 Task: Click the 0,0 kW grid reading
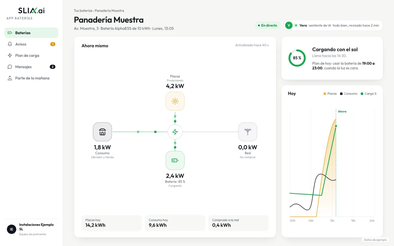click(x=248, y=147)
